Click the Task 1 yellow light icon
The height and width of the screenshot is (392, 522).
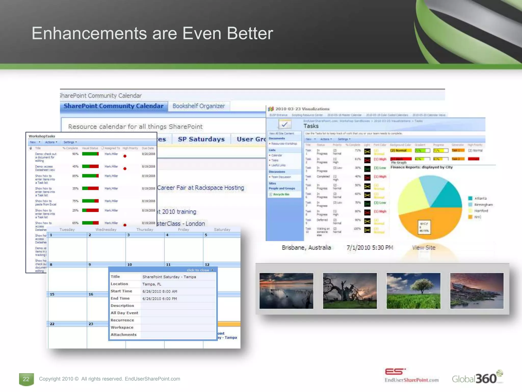[x=367, y=152]
